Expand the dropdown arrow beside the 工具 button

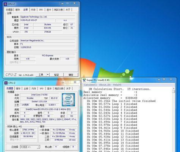coord(48,75)
